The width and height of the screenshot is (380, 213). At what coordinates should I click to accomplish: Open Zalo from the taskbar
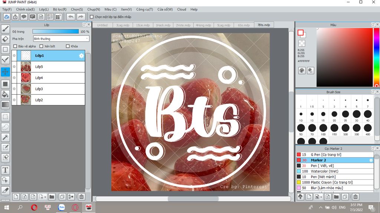[62, 207]
